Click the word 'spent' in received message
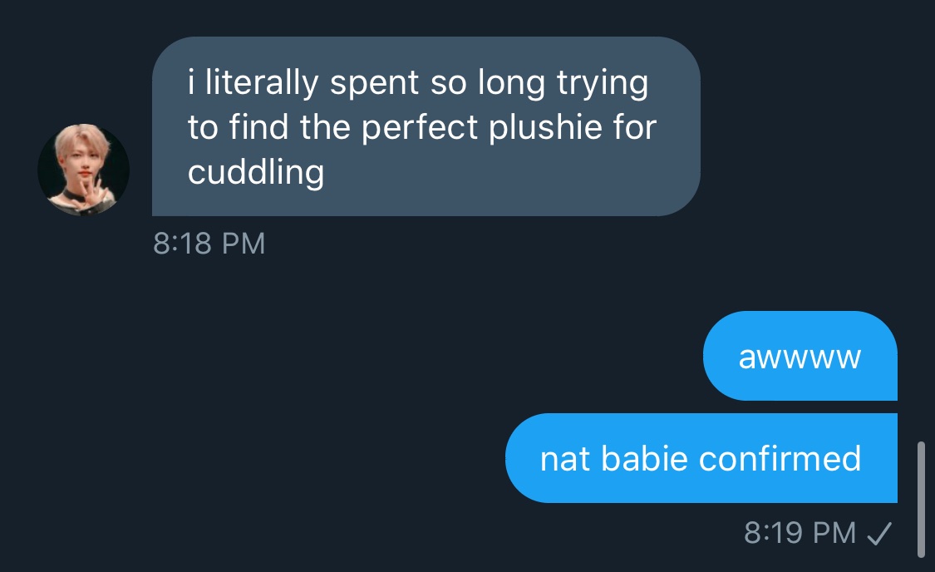The width and height of the screenshot is (935, 572). pyautogui.click(x=375, y=83)
